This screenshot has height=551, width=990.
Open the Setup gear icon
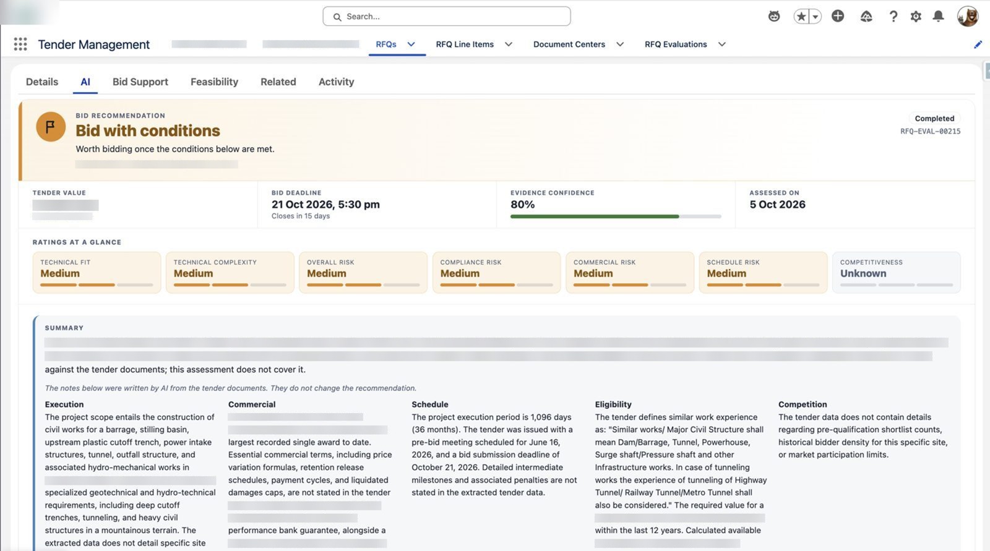point(916,17)
